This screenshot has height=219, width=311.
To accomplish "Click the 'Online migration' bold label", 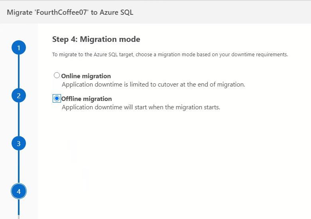I will click(86, 76).
